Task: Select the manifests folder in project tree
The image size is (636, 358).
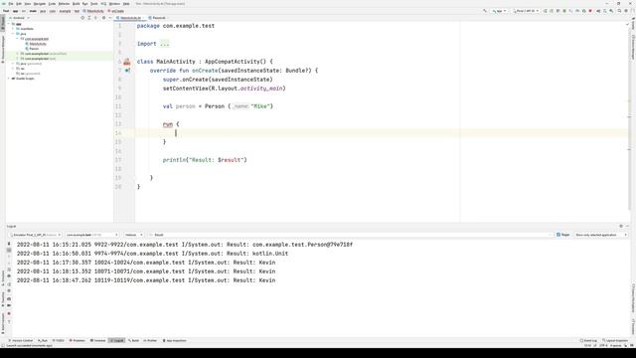Action: point(27,29)
